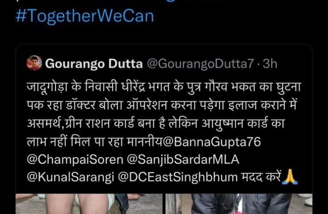Image resolution: width=328 pixels, height=214 pixels.
Task: Open the #TogetherWeCan hashtag
Action: 85,16
